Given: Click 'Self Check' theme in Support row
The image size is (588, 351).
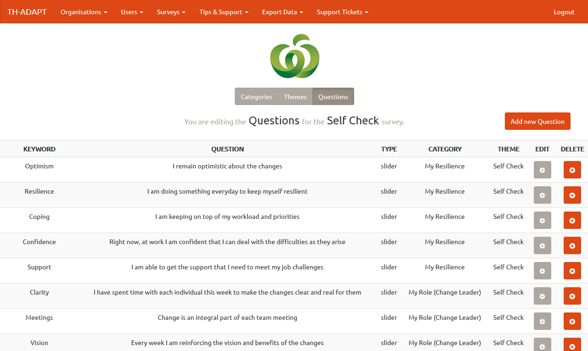Looking at the screenshot, I should (509, 267).
